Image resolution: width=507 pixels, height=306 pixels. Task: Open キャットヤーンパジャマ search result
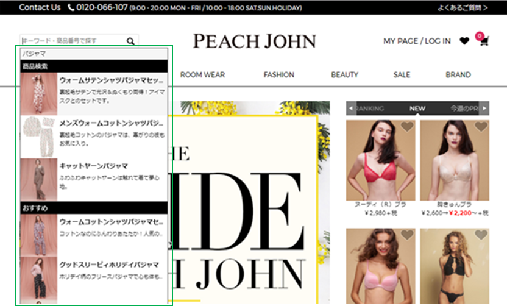click(94, 180)
